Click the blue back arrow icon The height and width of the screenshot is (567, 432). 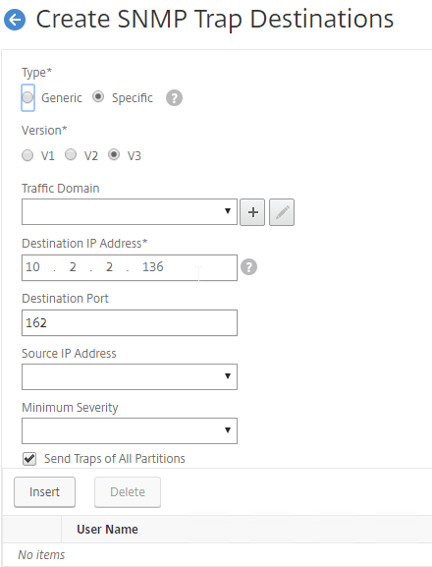coord(15,20)
